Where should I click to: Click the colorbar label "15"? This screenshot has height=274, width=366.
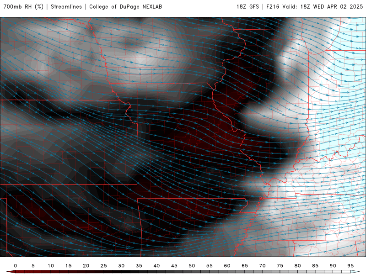tap(68, 266)
